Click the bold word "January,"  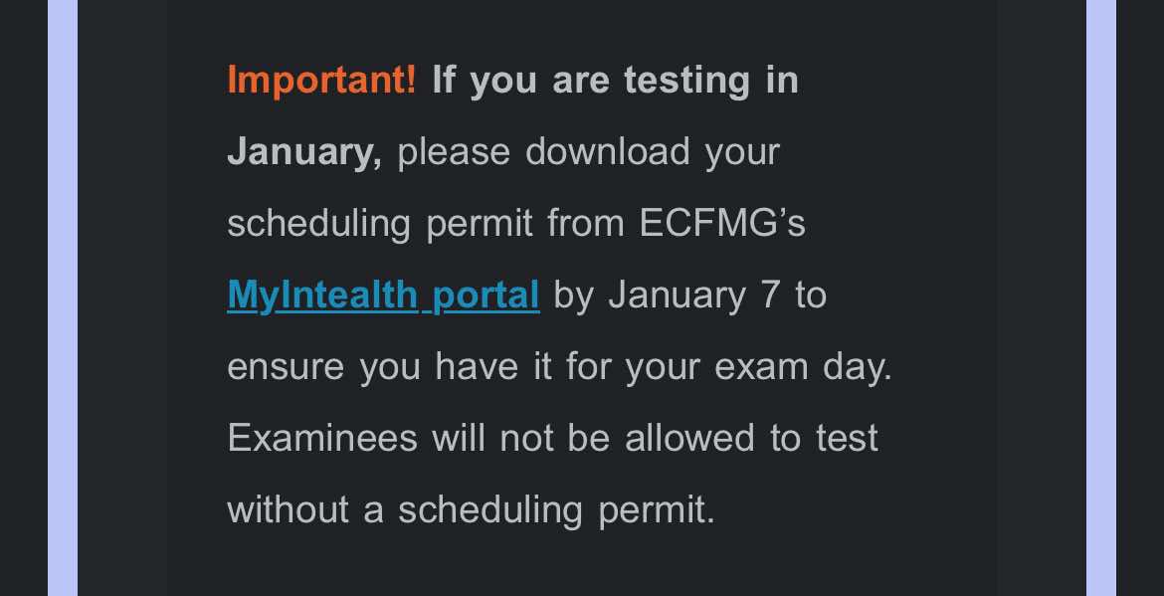(304, 152)
